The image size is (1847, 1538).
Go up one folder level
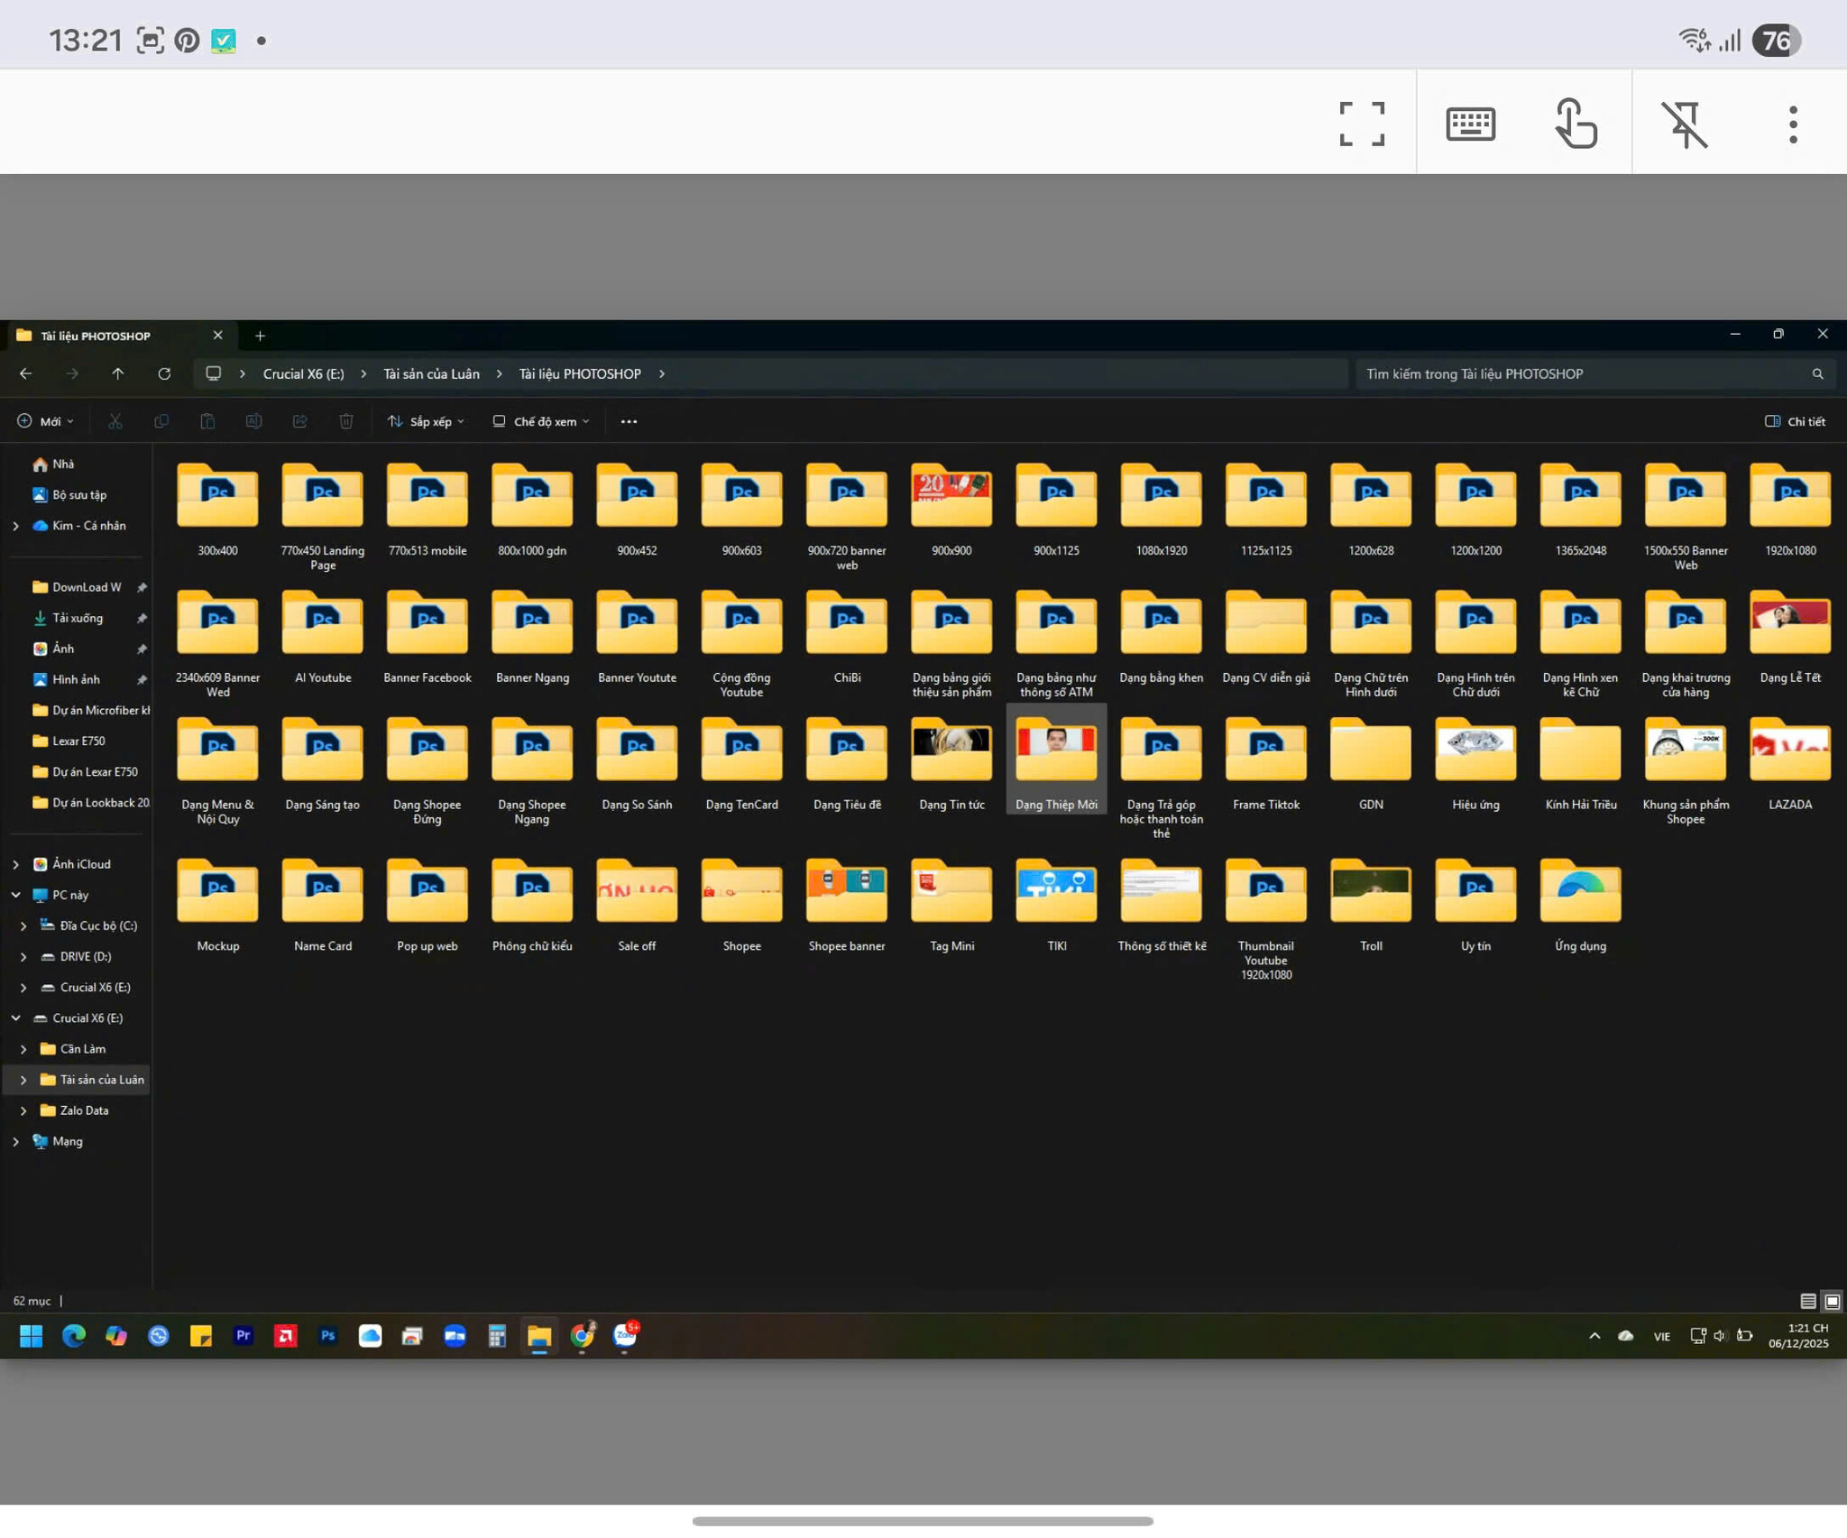tap(118, 373)
